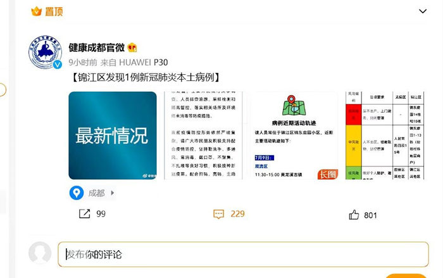The height and width of the screenshot is (278, 443).
Task: Expand post options chevron at top right
Action: tap(423, 11)
